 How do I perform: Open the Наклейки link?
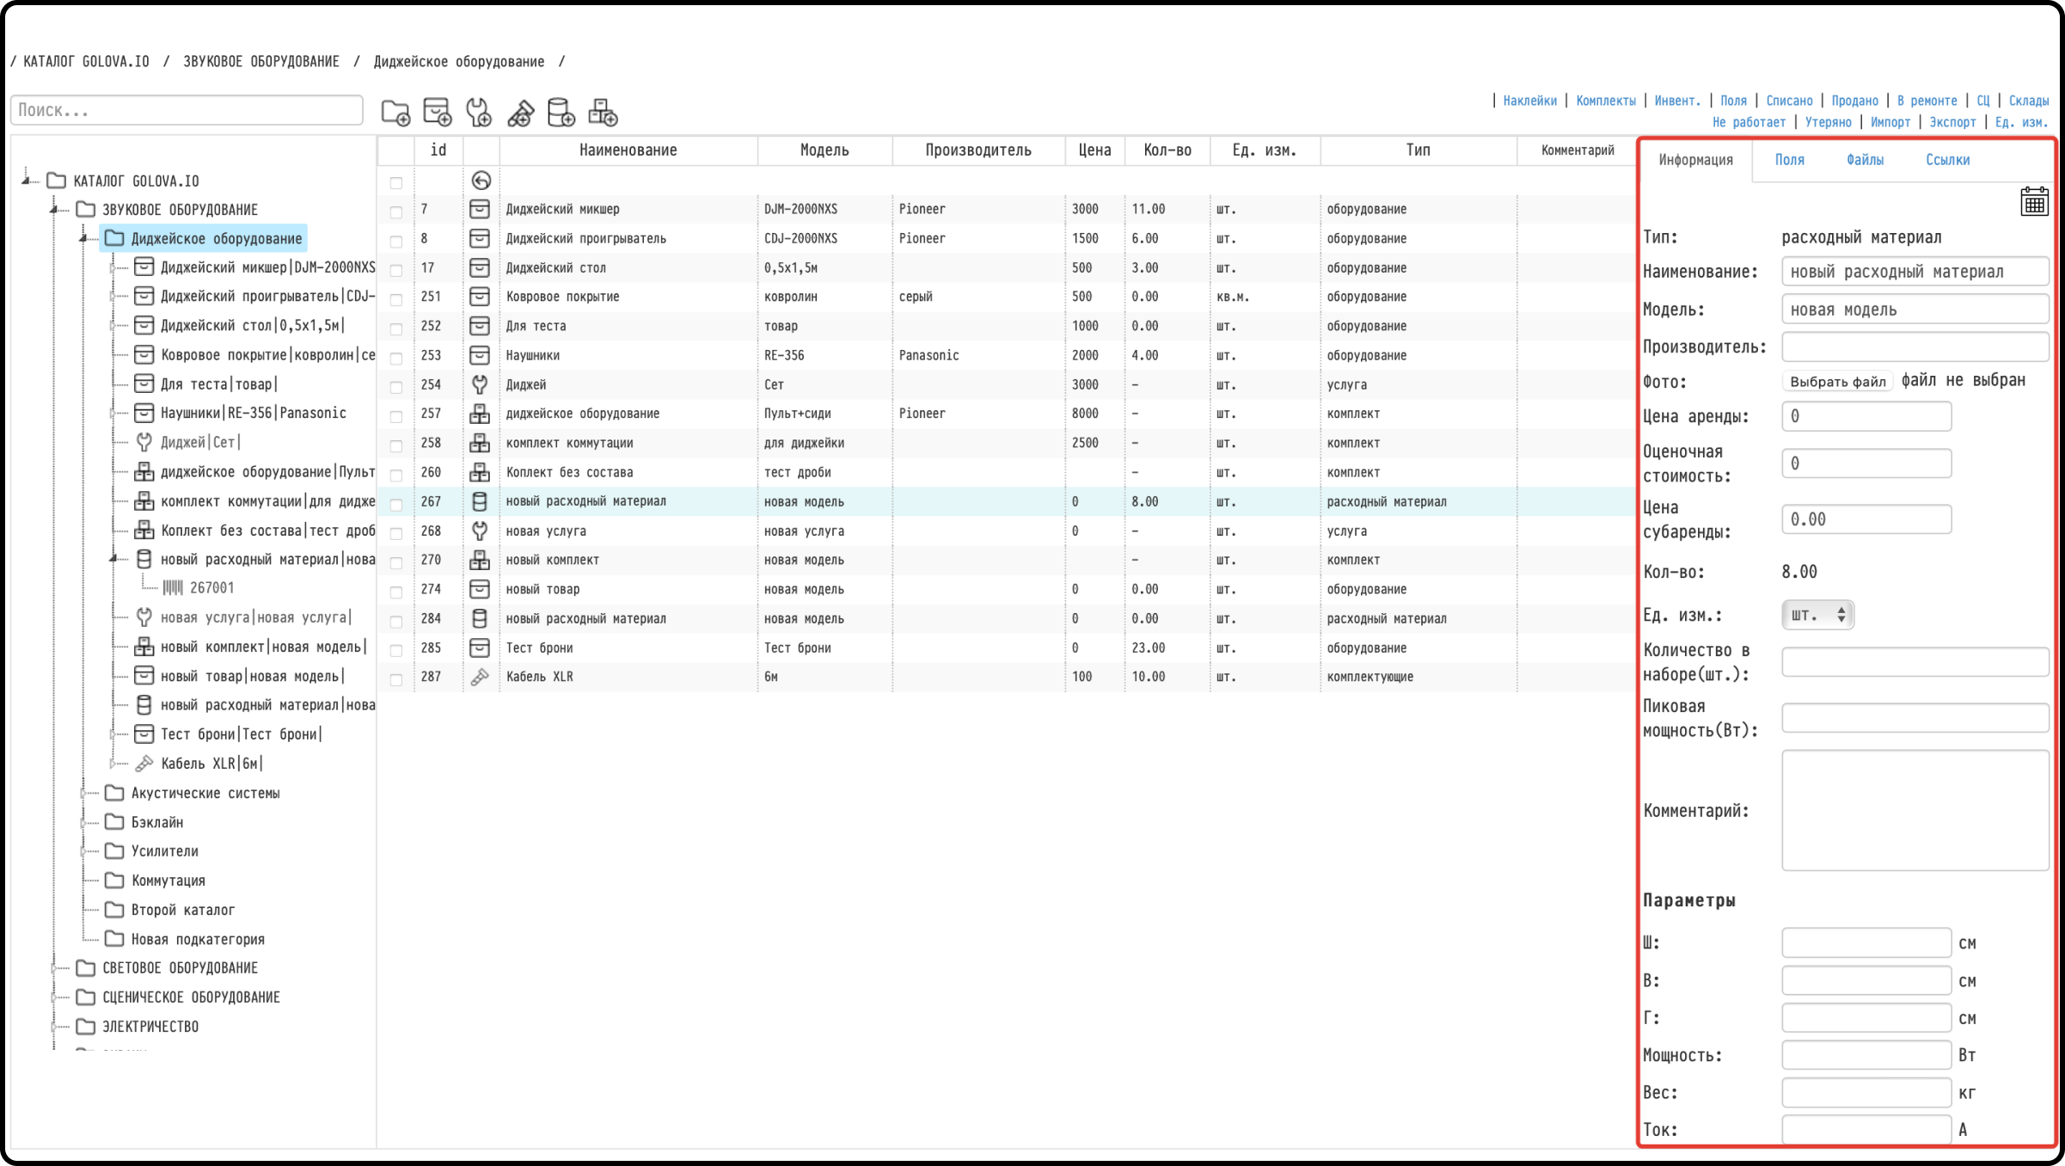(x=1529, y=101)
